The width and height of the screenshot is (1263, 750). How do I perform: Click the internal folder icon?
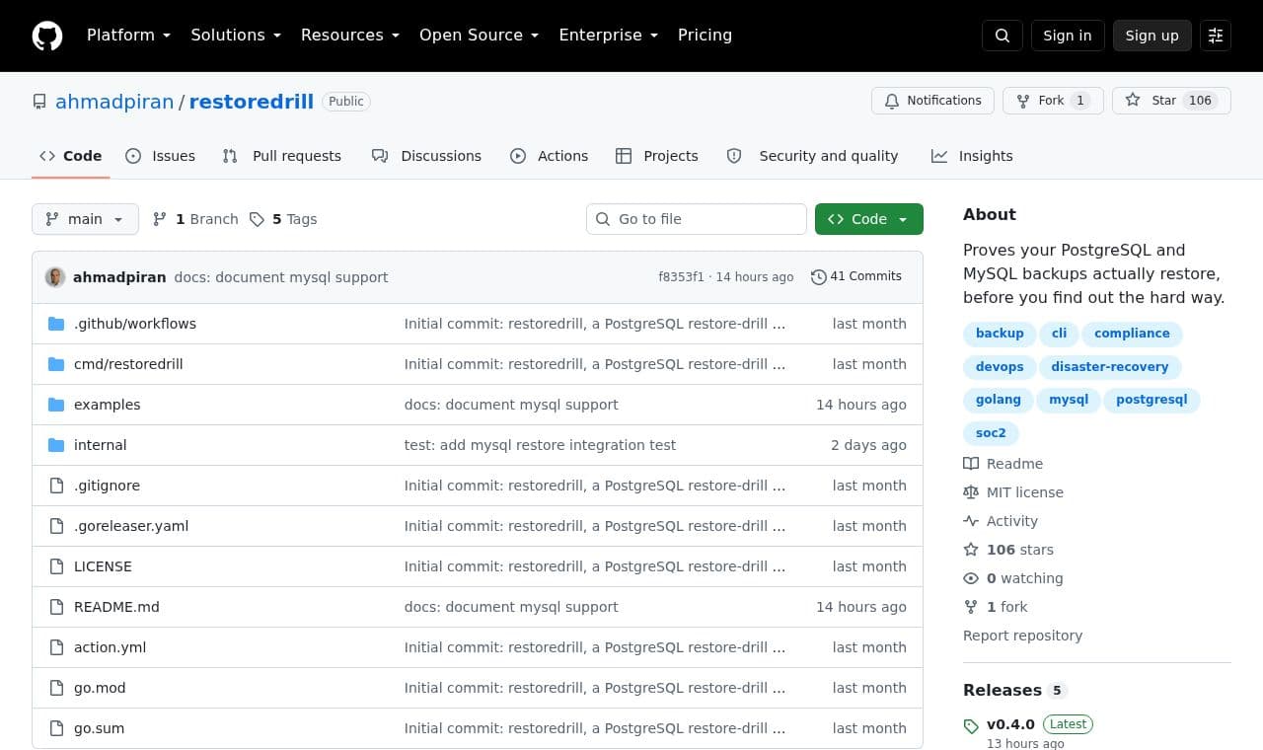pos(56,445)
